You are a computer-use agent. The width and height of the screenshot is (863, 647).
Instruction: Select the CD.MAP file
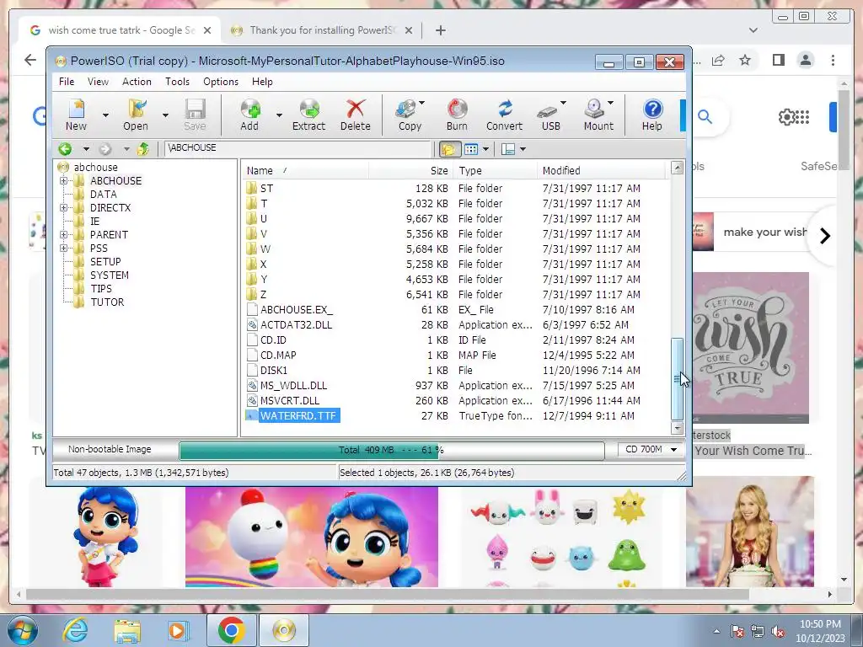coord(278,356)
